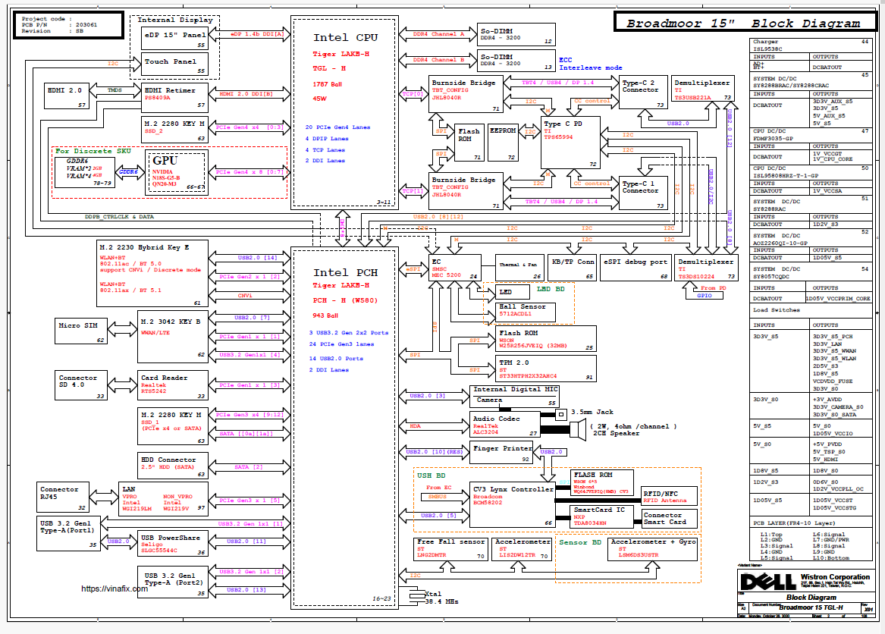Click the LED box in LED BD
This screenshot has width=885, height=634.
(513, 292)
